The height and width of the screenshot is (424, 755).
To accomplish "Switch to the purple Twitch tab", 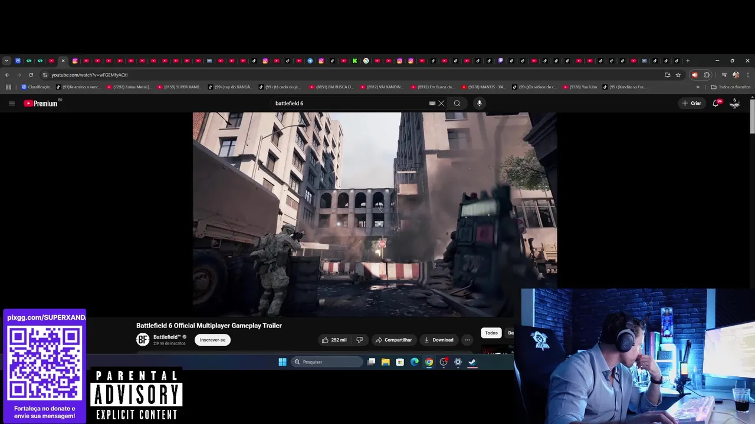I will click(501, 61).
